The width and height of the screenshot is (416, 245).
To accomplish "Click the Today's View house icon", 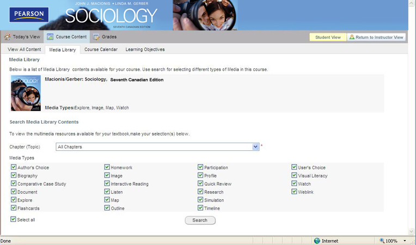I will pos(8,37).
